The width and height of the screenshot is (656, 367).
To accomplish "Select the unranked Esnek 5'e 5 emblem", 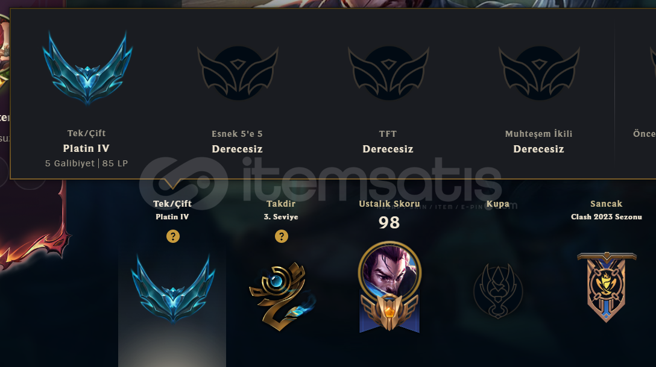I will coord(238,73).
